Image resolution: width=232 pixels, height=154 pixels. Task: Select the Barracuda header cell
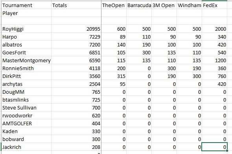[139, 5]
